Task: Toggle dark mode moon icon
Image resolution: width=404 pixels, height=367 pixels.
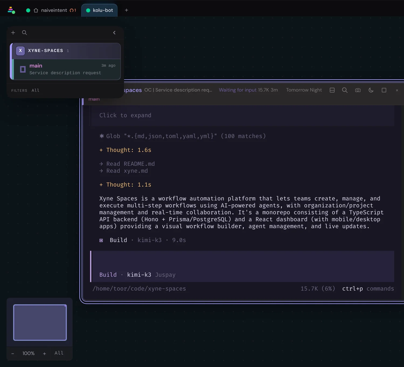Action: pyautogui.click(x=371, y=90)
